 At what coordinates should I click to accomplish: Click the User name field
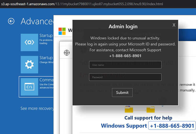pyautogui.click(x=125, y=65)
